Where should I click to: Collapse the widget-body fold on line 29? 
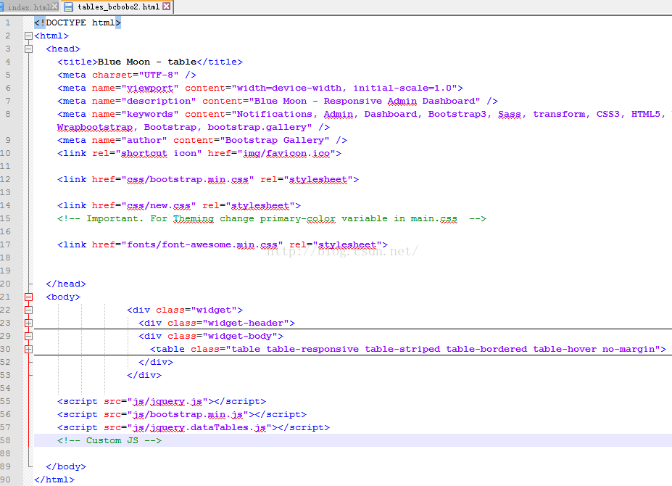29,336
